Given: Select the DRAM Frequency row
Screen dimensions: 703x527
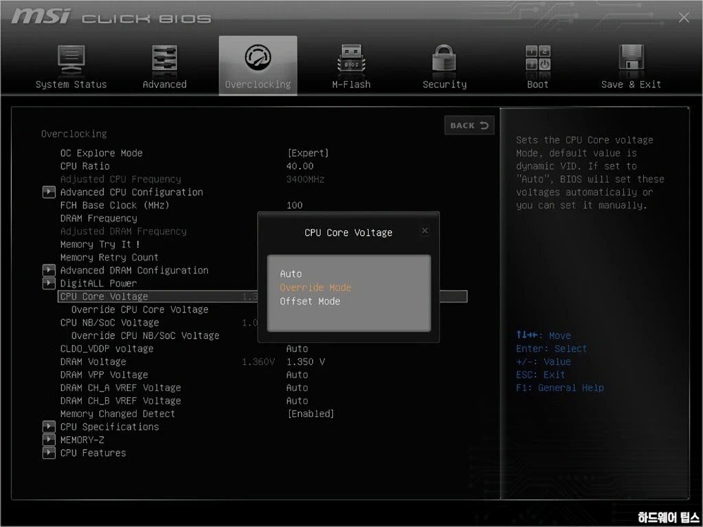Looking at the screenshot, I should 99,218.
